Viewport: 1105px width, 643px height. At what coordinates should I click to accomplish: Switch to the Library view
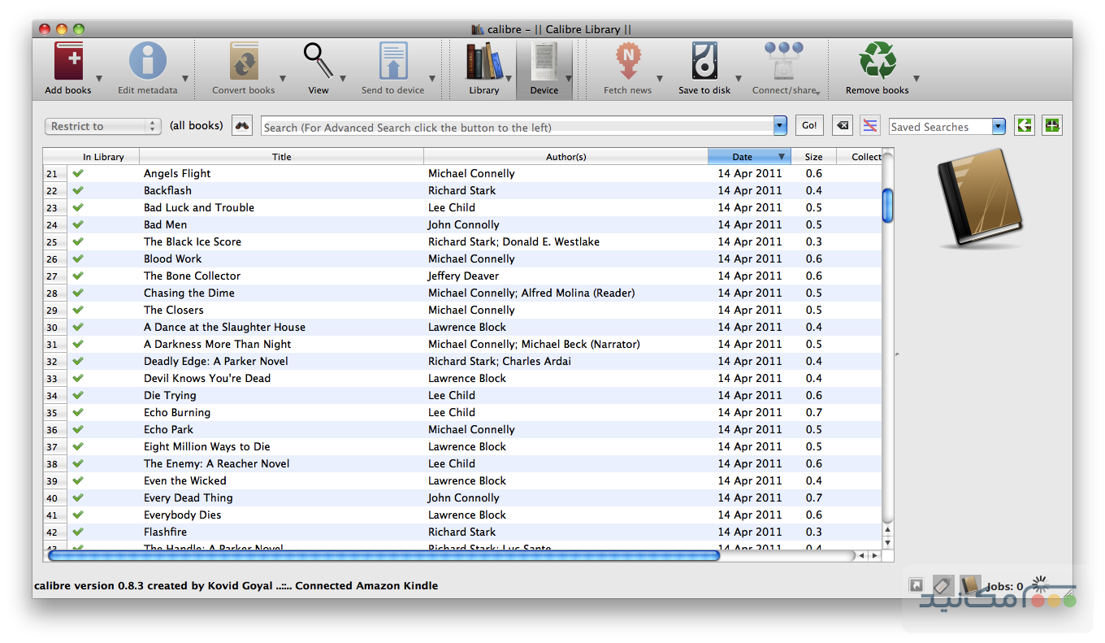tap(483, 63)
